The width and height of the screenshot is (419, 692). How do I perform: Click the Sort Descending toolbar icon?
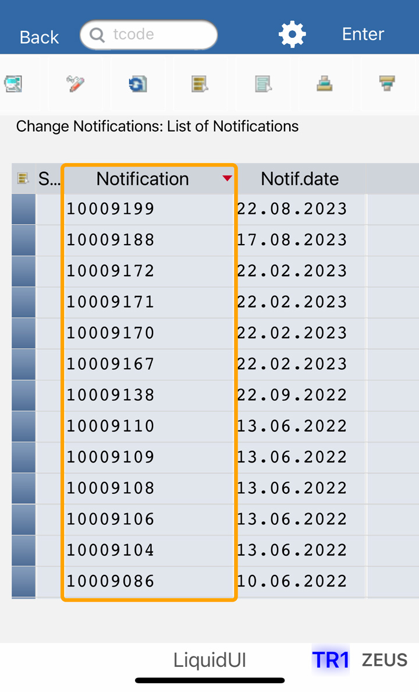387,84
